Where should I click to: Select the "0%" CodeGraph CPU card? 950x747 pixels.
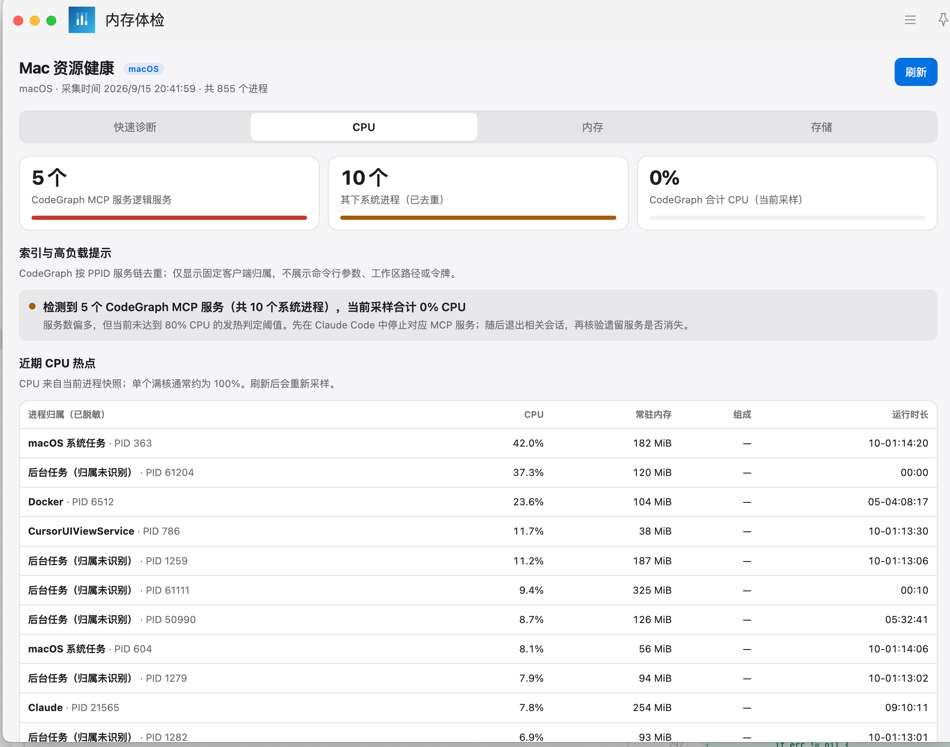point(787,193)
